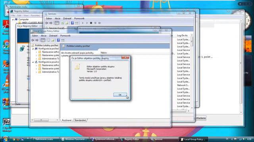Switch to Services taskbar button
Viewport: 254px width, 142px height.
158,139
